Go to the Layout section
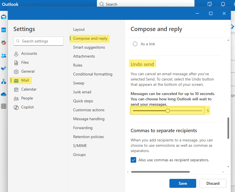Screen dimensions: 235x192 click(79, 29)
